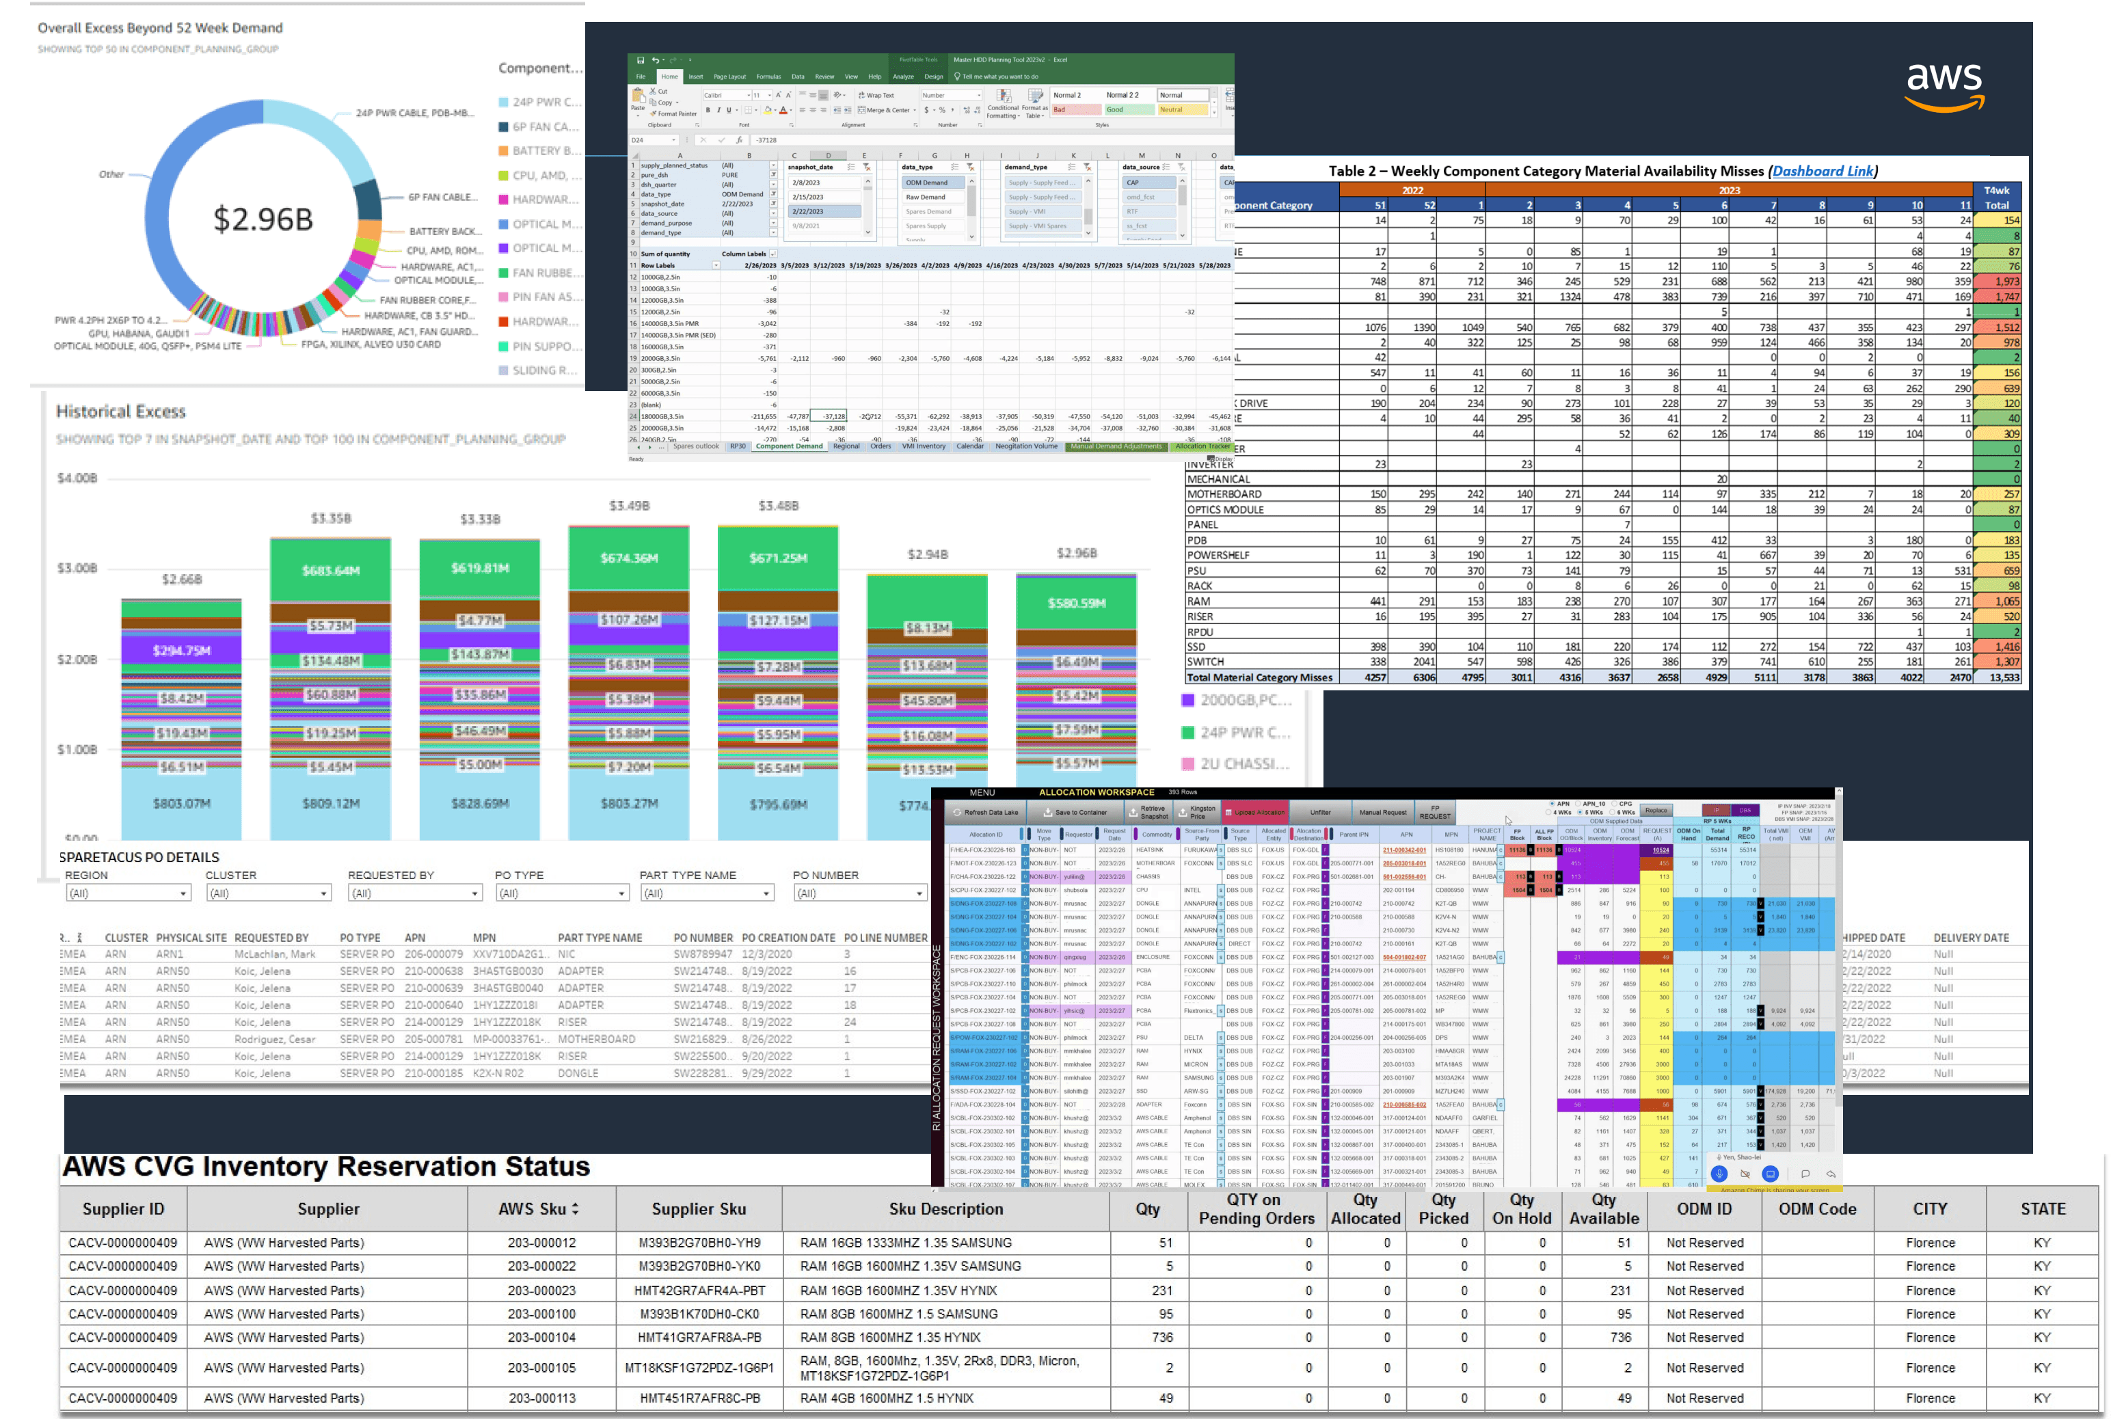Switch to the Regional sheet tab
The image size is (2111, 1419).
pyautogui.click(x=846, y=446)
